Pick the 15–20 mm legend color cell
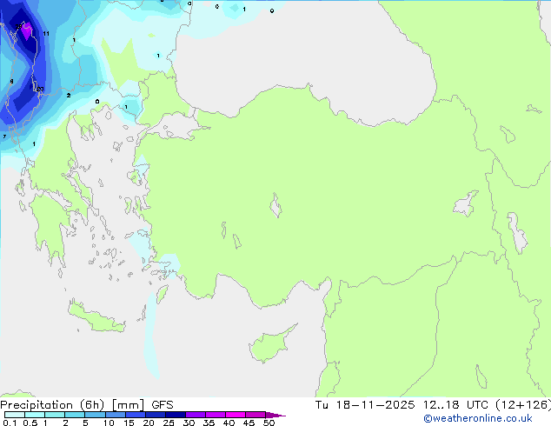The image size is (551, 426). pos(135,415)
